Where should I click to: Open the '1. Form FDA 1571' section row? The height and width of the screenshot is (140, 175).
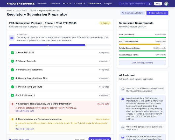[x=60, y=53]
